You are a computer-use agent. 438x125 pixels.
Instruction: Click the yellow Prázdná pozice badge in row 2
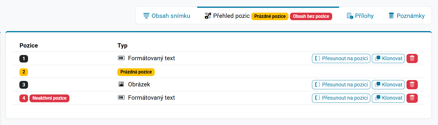[136, 72]
